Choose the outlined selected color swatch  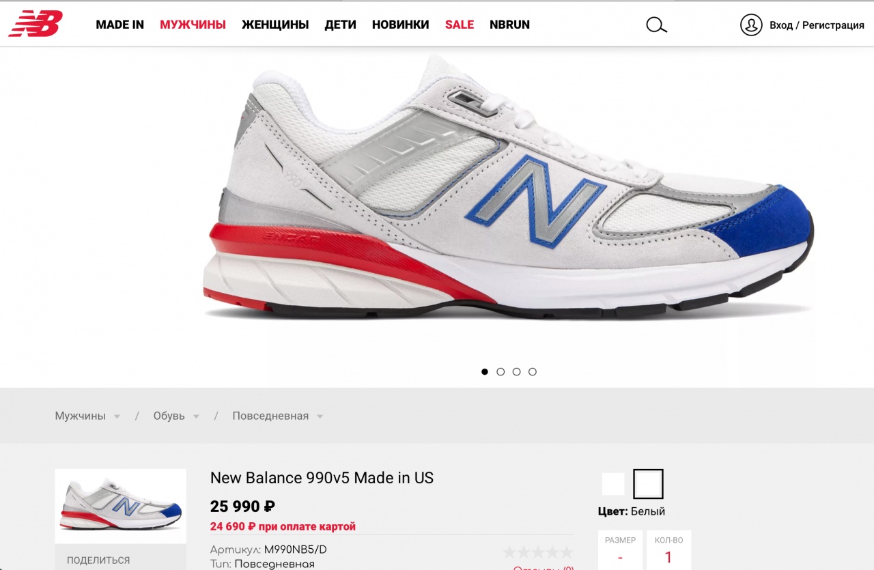[x=648, y=484]
